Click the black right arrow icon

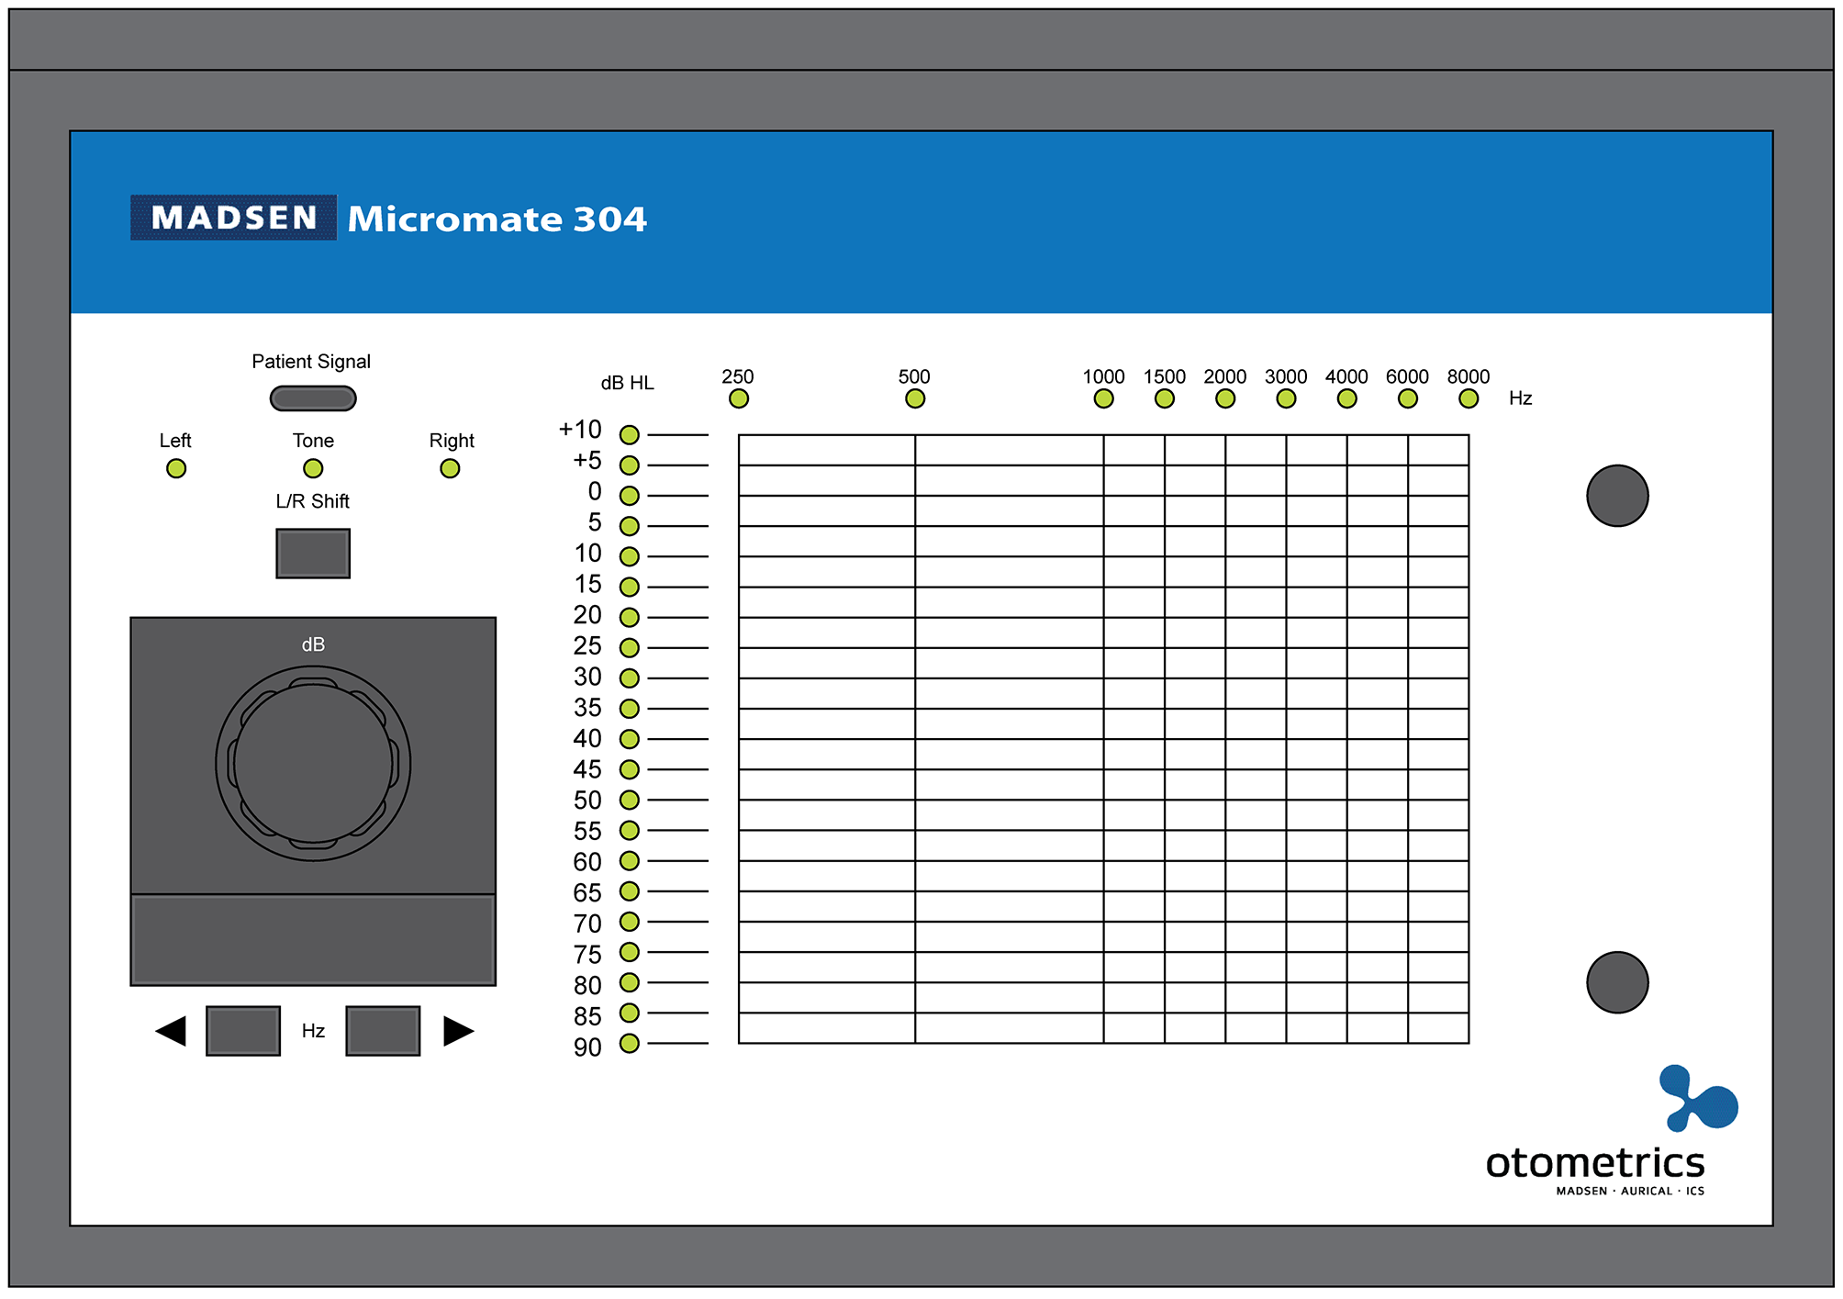pyautogui.click(x=459, y=1031)
